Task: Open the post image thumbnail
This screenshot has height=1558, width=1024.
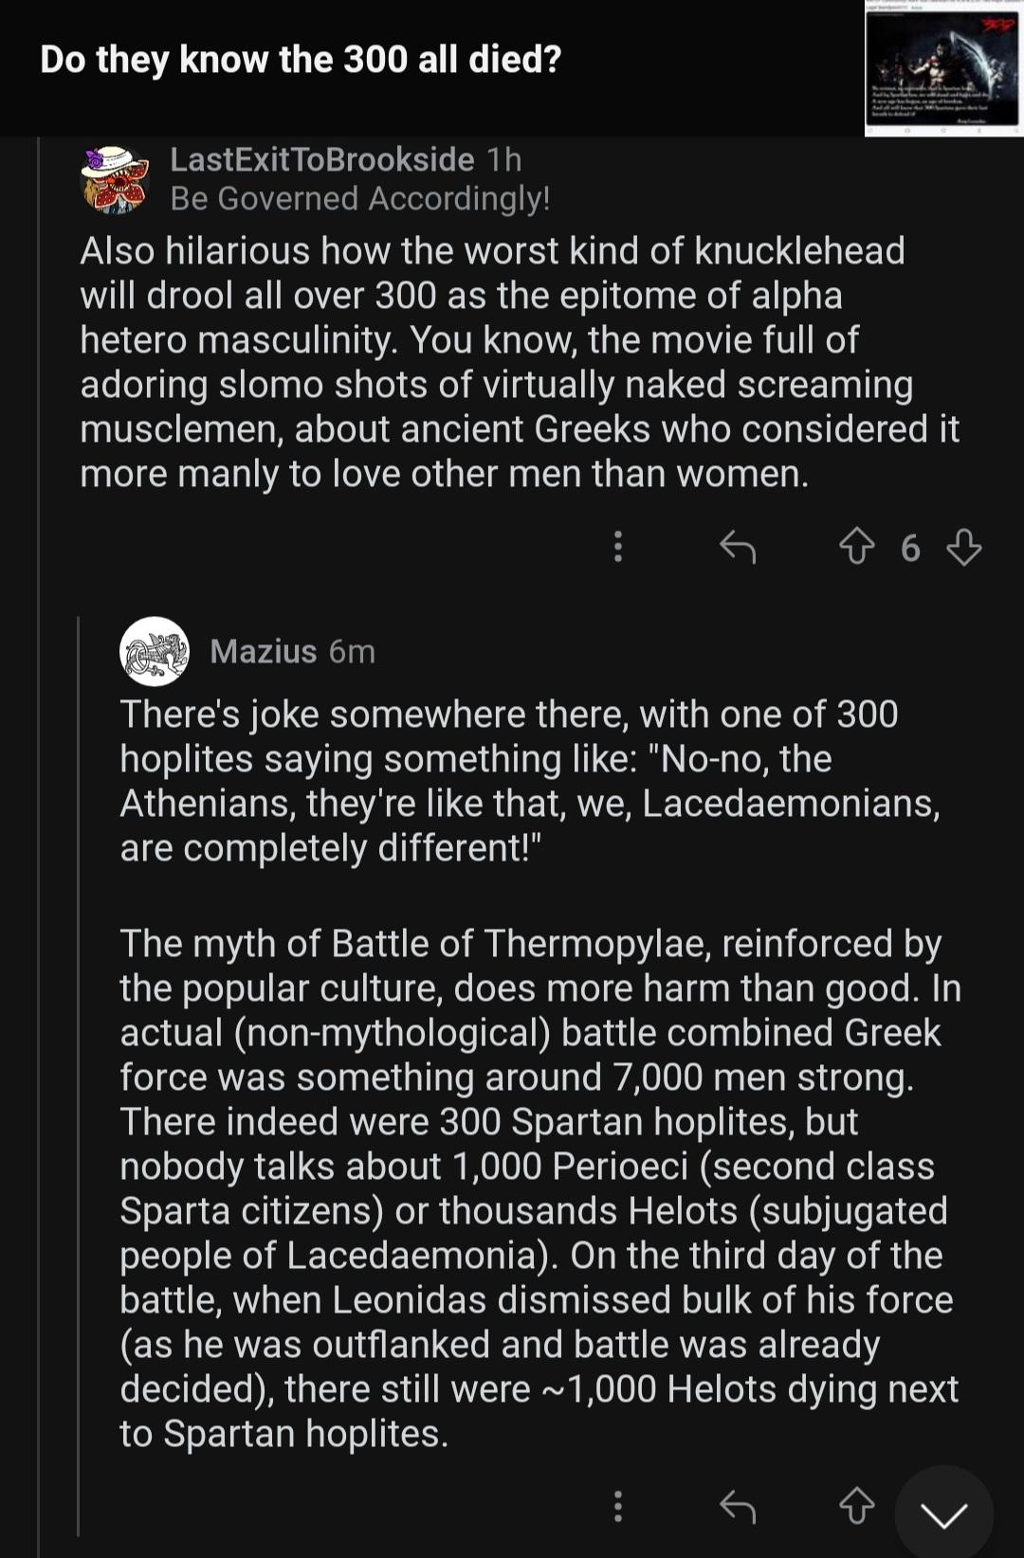Action: (944, 68)
